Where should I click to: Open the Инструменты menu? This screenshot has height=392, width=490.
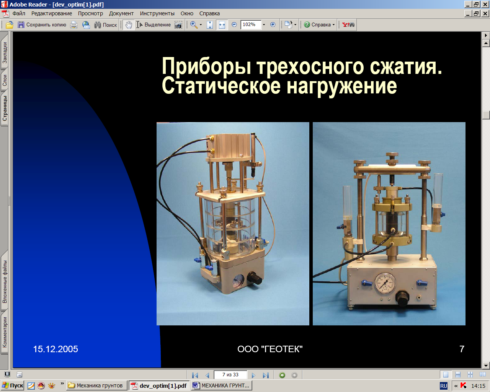[157, 13]
